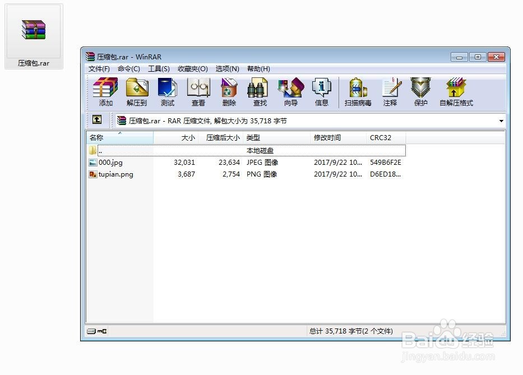The image size is (523, 375).
Task: Select the 000.jpg file name
Action: tap(110, 163)
